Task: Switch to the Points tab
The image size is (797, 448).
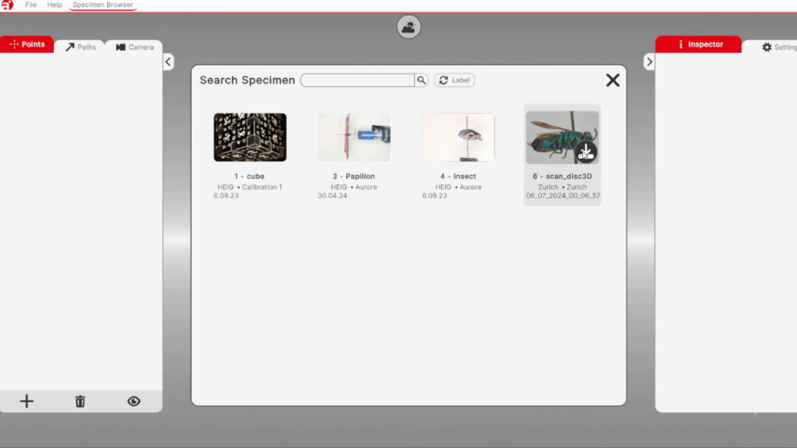Action: [x=27, y=44]
